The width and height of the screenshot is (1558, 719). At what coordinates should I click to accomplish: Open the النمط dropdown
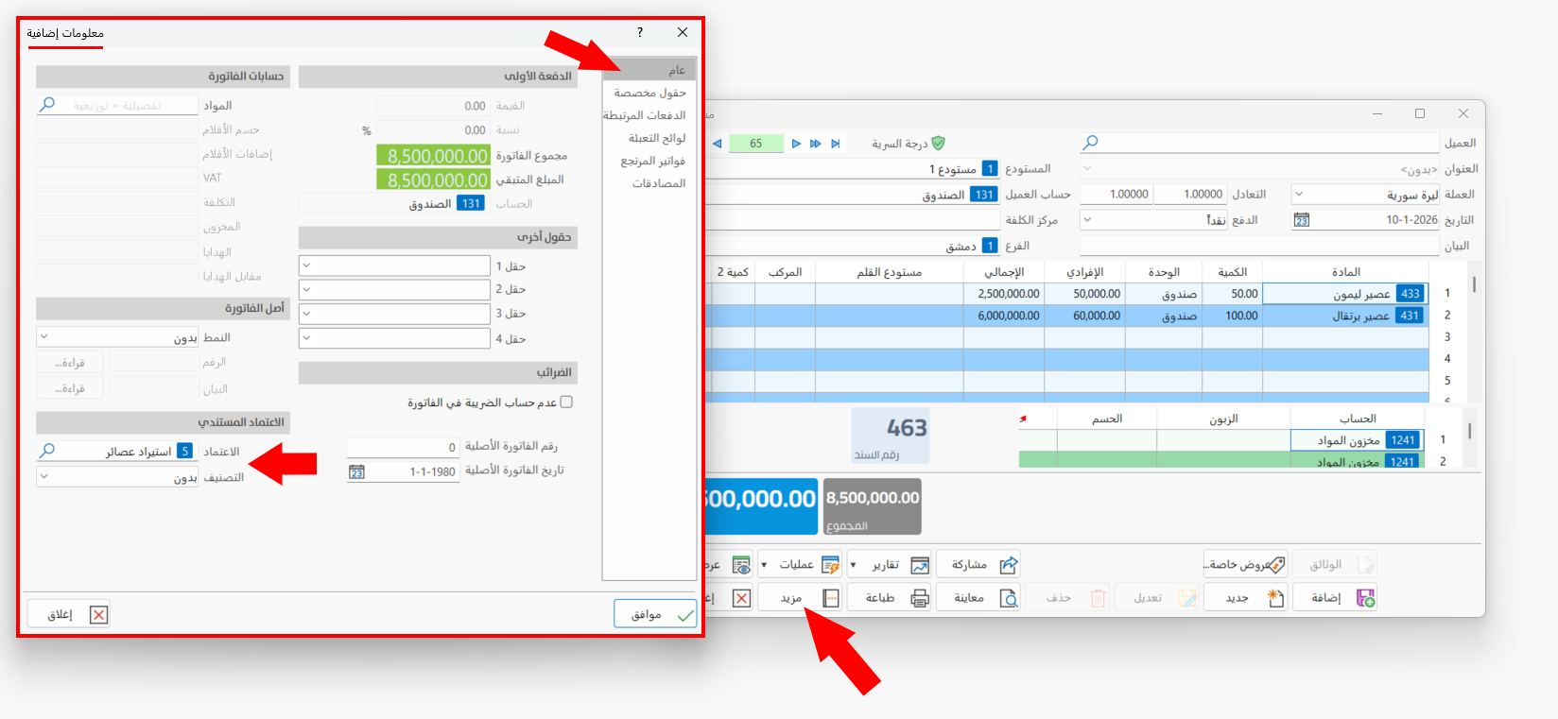(x=44, y=337)
